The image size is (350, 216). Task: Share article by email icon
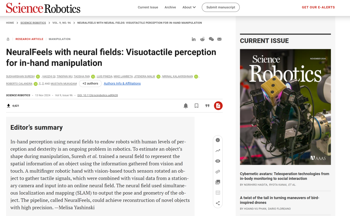[x=219, y=39]
